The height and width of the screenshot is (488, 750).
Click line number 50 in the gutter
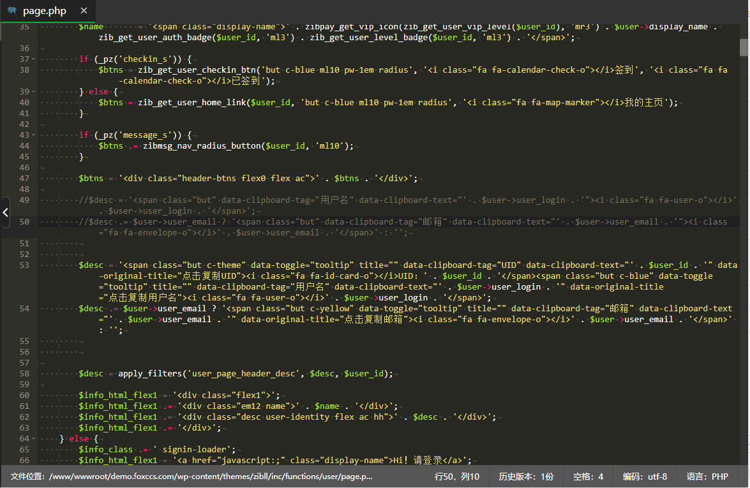coord(24,222)
